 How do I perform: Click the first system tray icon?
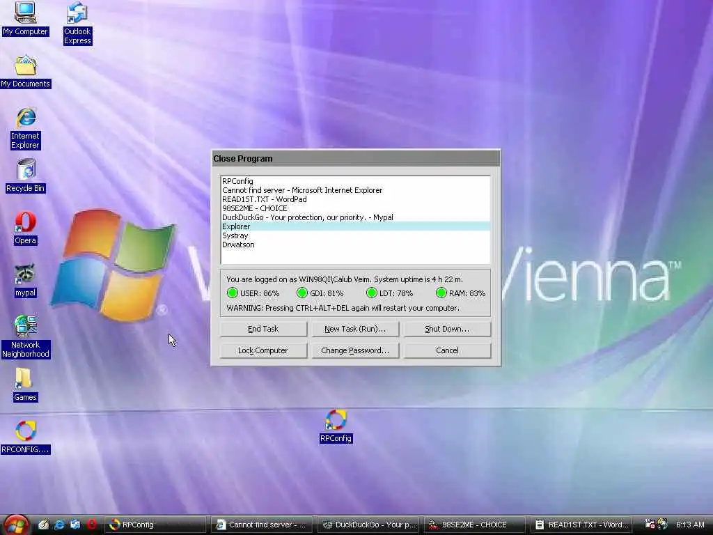coord(650,525)
